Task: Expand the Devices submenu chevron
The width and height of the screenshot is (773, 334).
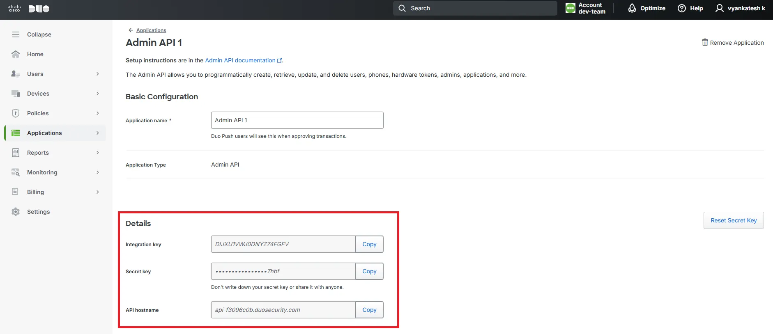Action: click(x=98, y=94)
